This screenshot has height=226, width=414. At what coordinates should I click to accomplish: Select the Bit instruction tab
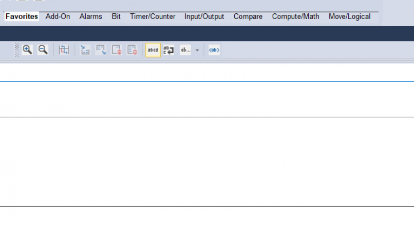tap(116, 16)
